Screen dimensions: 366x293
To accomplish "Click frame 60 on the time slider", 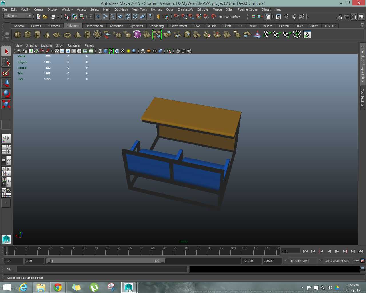I will pos(141,251).
